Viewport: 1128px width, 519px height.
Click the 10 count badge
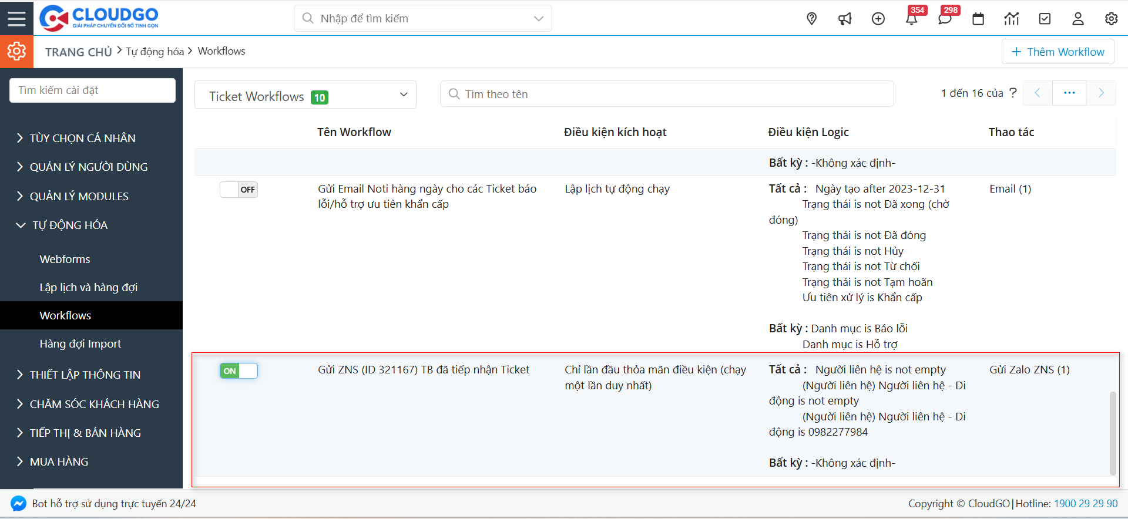click(x=320, y=97)
